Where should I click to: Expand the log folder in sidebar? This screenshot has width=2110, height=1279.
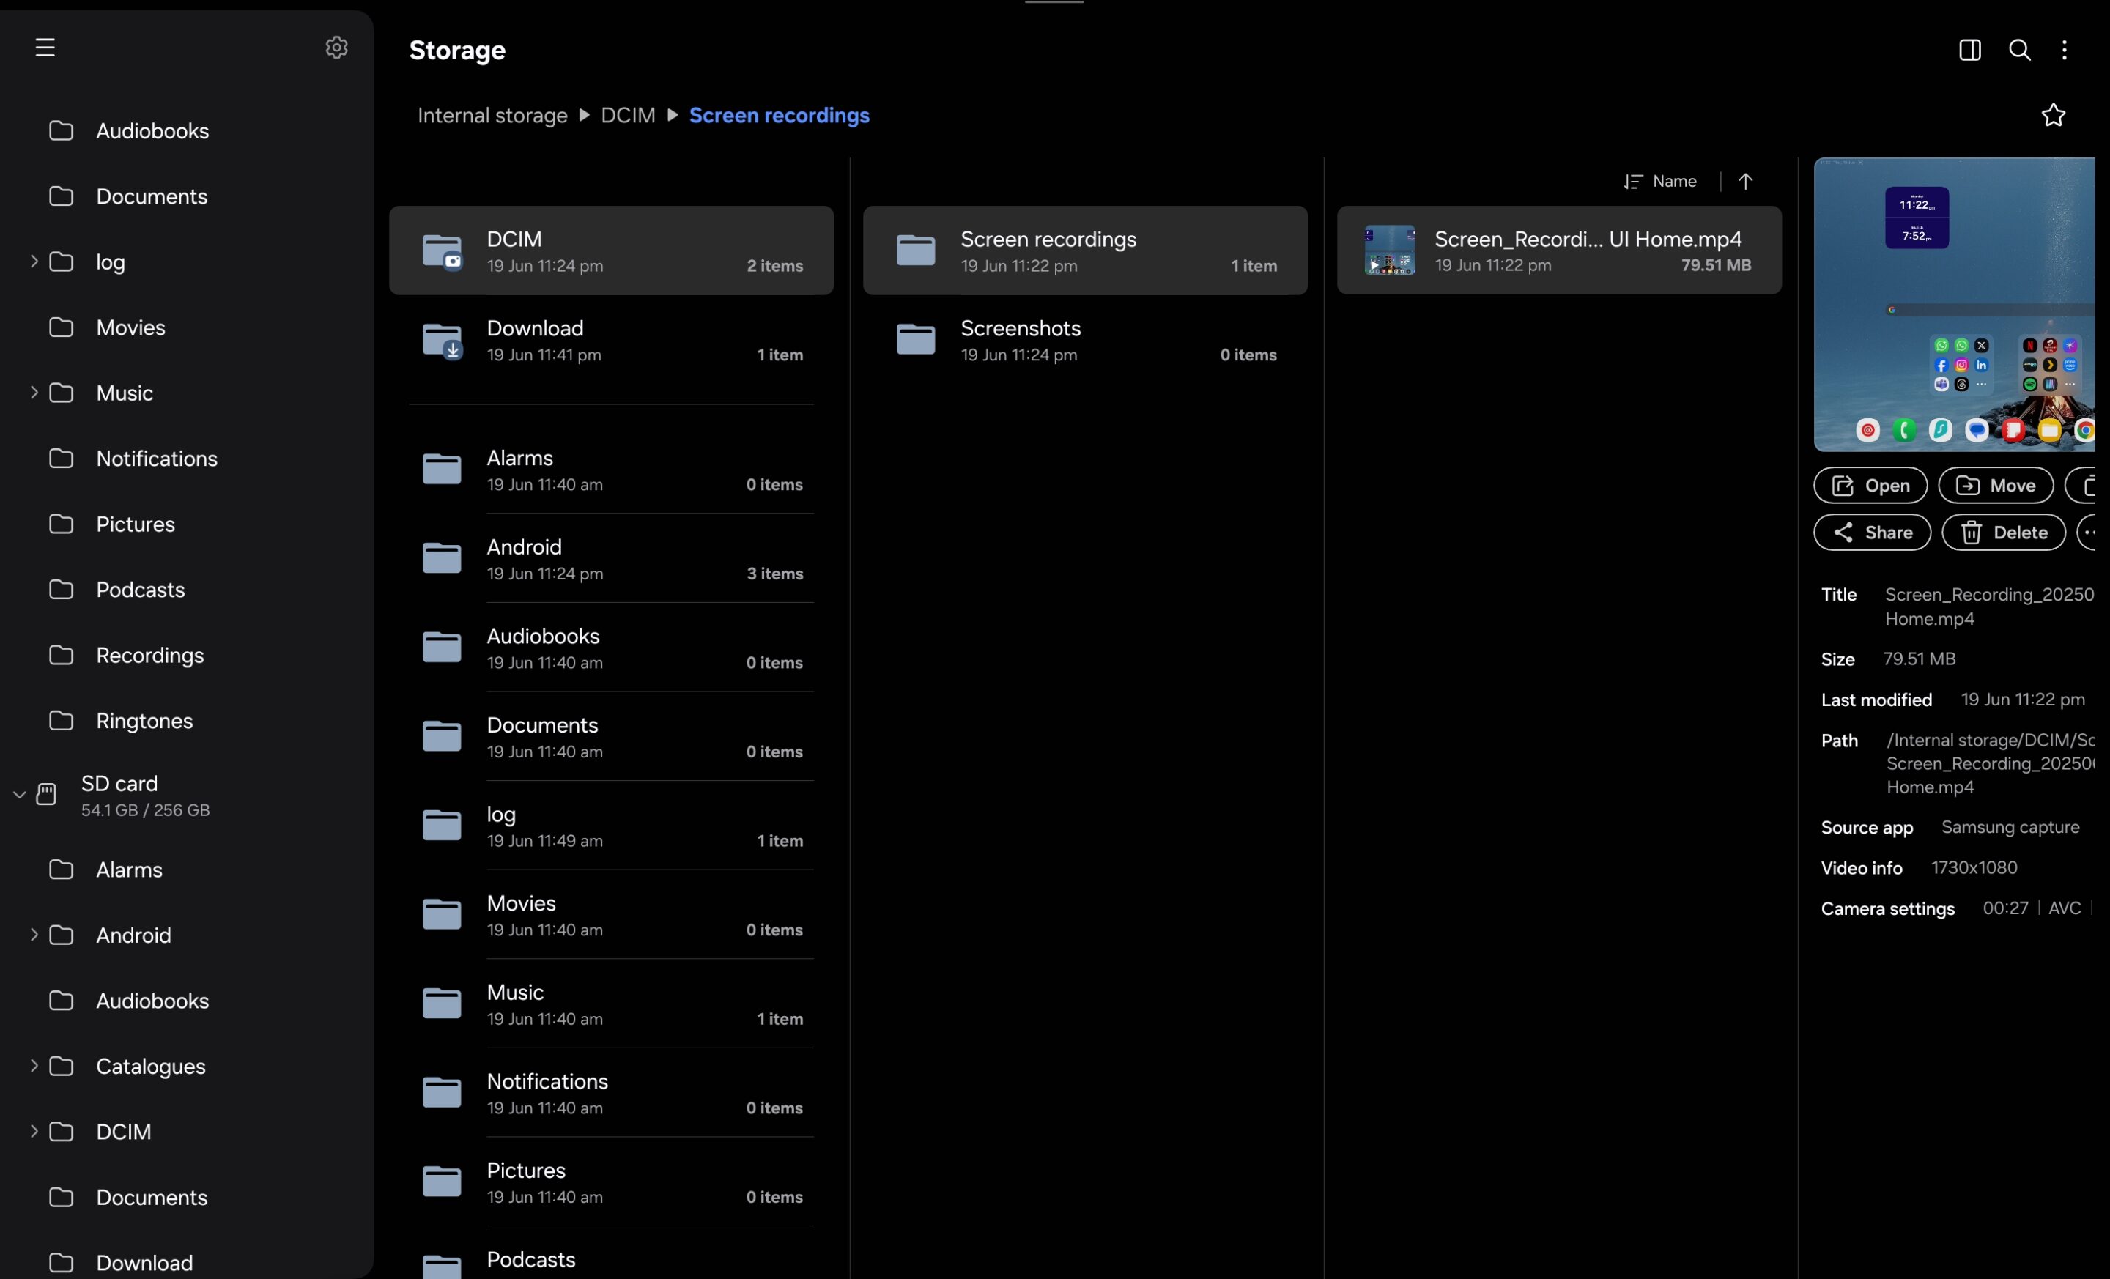[34, 261]
